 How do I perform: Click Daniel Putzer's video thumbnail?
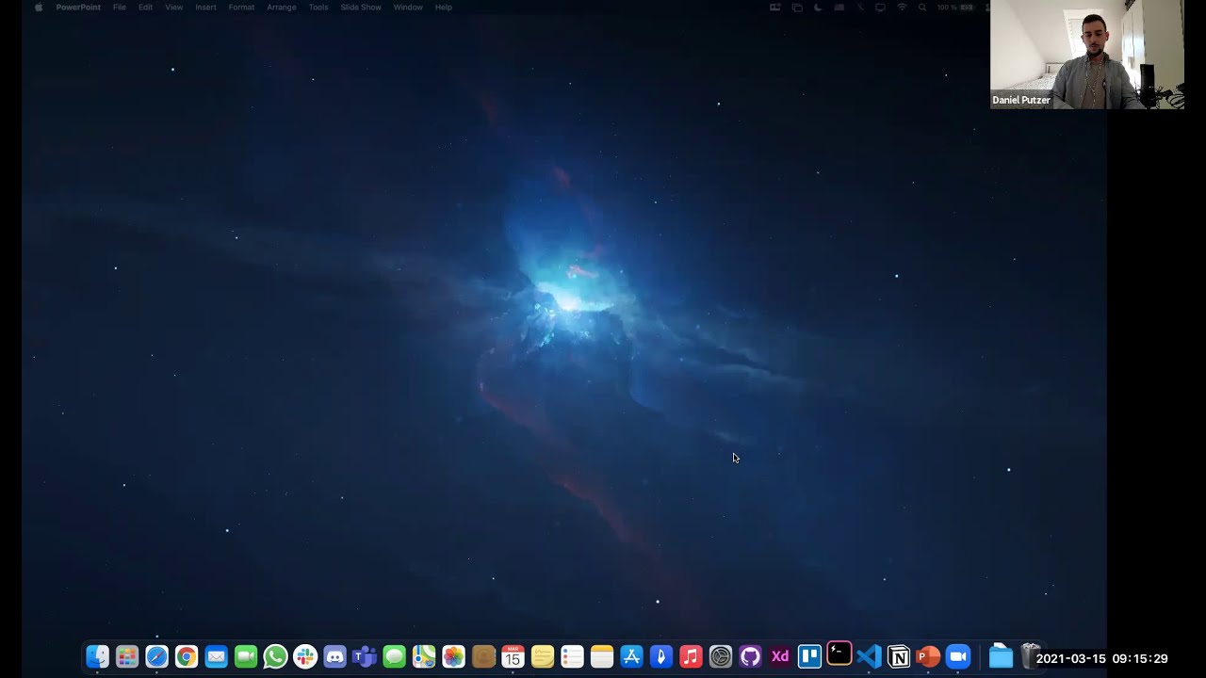tap(1087, 55)
